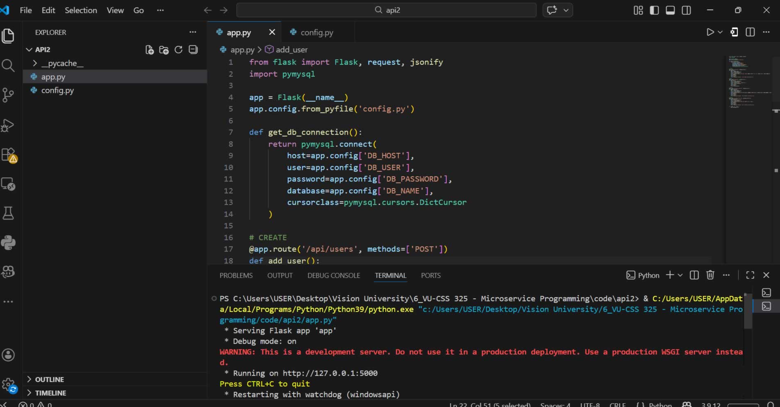Switch to the PROBLEMS panel tab
The height and width of the screenshot is (407, 780).
[x=236, y=275]
